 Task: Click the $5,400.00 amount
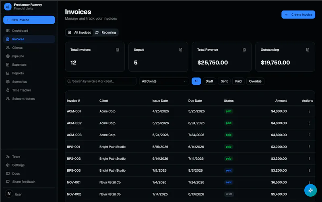pyautogui.click(x=279, y=194)
